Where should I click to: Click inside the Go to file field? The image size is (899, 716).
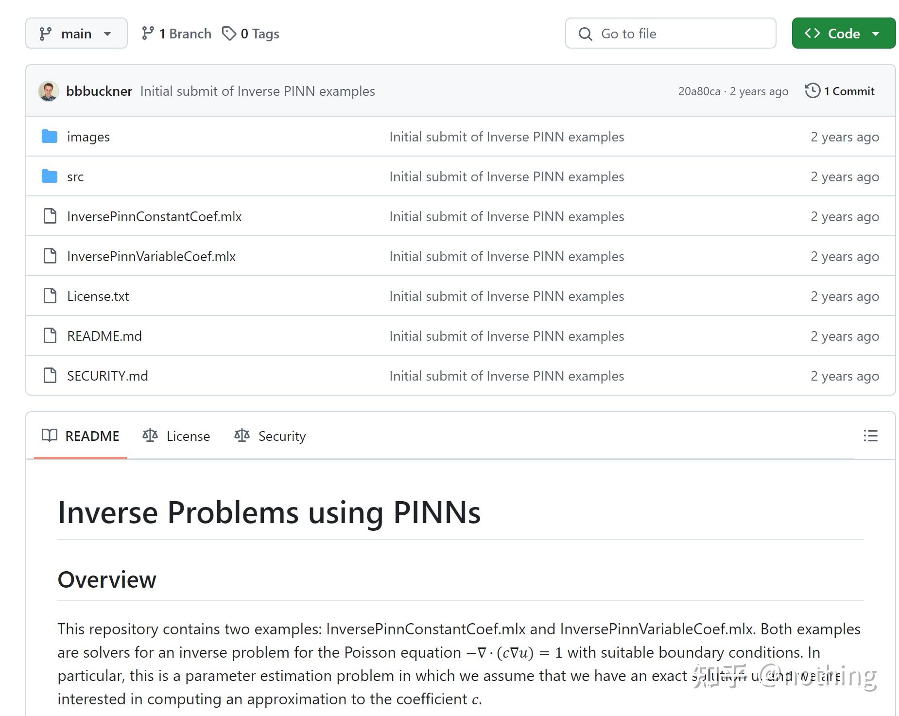click(671, 34)
